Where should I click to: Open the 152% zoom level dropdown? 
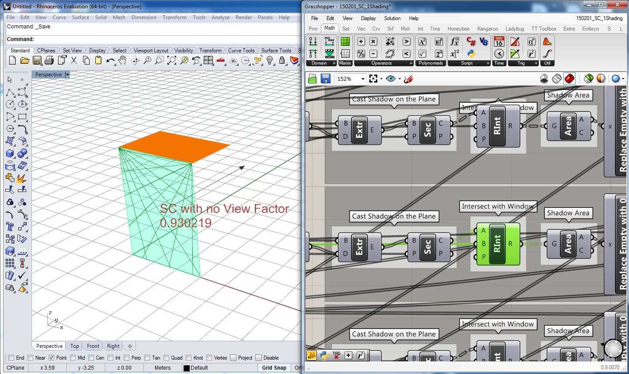[x=363, y=79]
